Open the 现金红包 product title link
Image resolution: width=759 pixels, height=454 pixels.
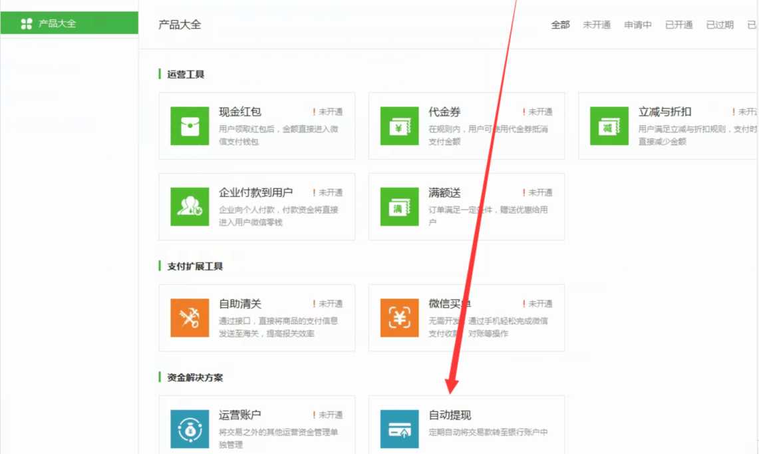click(x=240, y=112)
